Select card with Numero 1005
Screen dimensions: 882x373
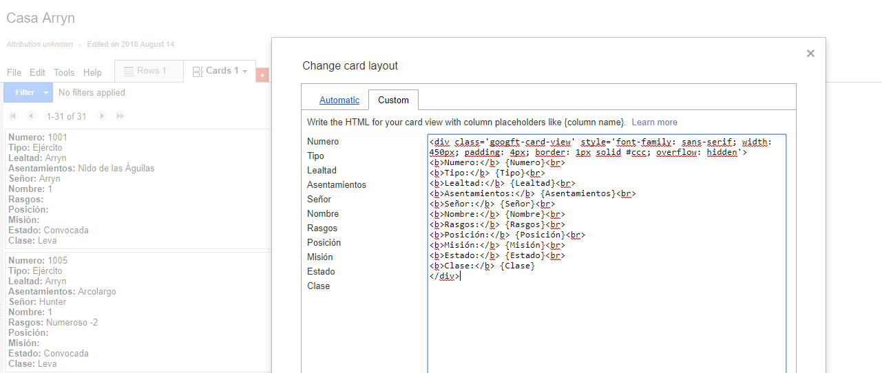click(x=138, y=312)
